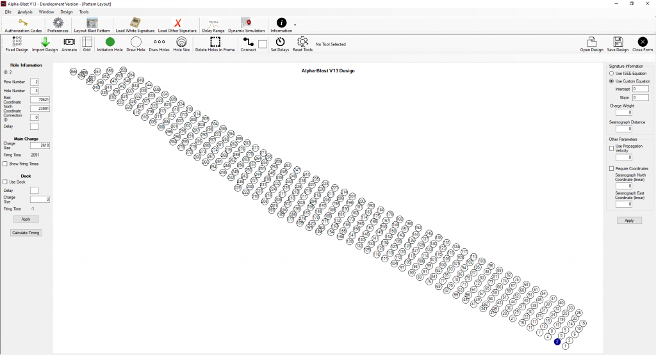The width and height of the screenshot is (656, 355).
Task: Click Connection ID input field
Action: (x=35, y=117)
